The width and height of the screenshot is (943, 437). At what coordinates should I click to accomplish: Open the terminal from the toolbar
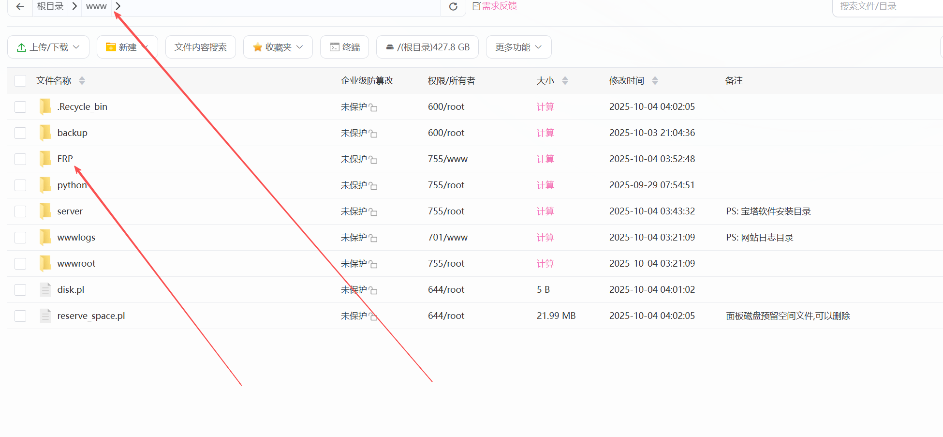(x=344, y=46)
